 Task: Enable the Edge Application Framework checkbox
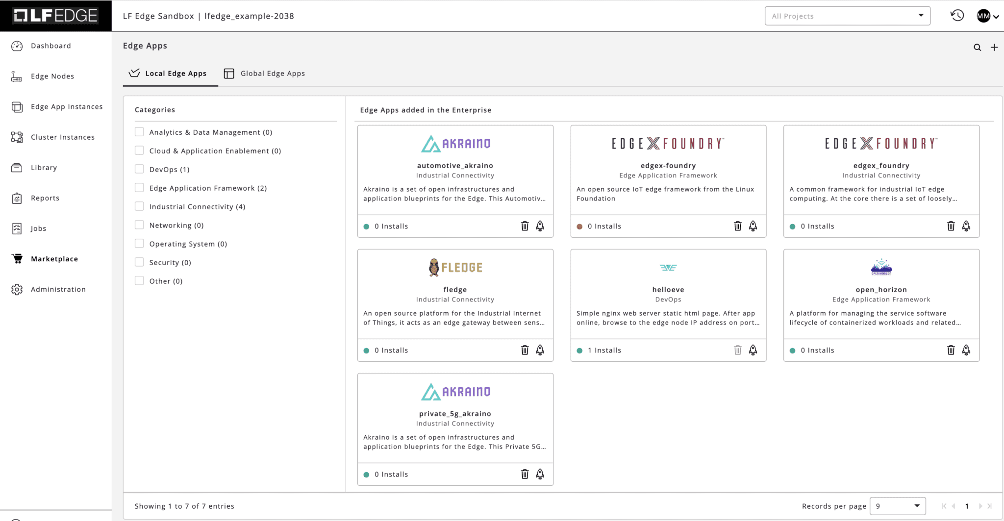[x=140, y=188]
